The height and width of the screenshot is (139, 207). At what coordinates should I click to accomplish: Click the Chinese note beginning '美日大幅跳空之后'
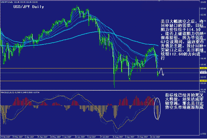pos(182,40)
